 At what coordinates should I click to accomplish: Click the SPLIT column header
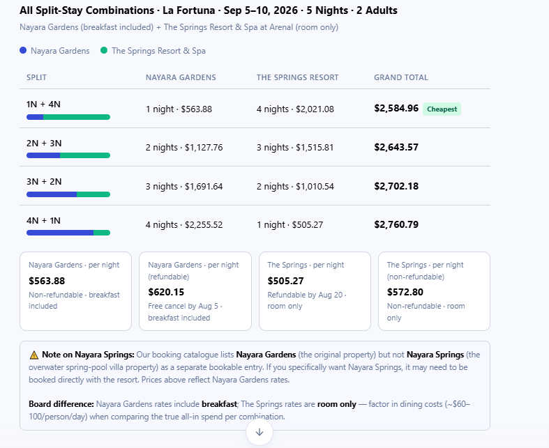click(36, 77)
